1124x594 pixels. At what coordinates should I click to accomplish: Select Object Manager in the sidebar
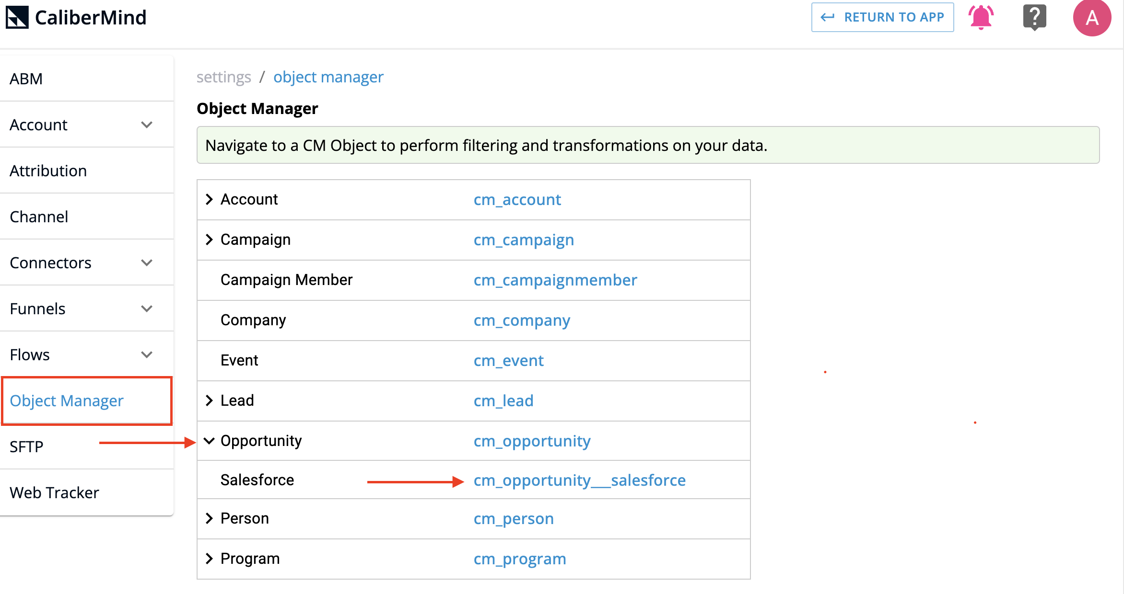[87, 401]
